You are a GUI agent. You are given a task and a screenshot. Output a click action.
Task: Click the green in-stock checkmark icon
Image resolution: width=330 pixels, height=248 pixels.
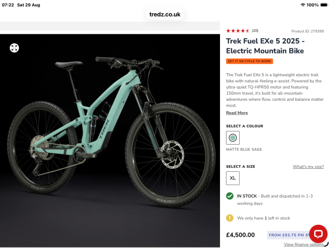(x=229, y=196)
